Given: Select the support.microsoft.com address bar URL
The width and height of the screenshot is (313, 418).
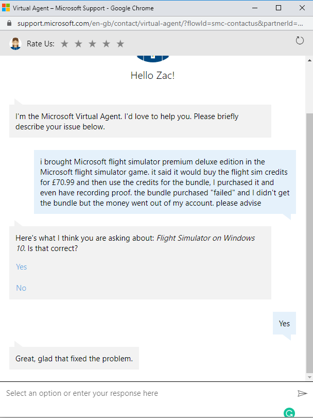Looking at the screenshot, I should click(160, 23).
